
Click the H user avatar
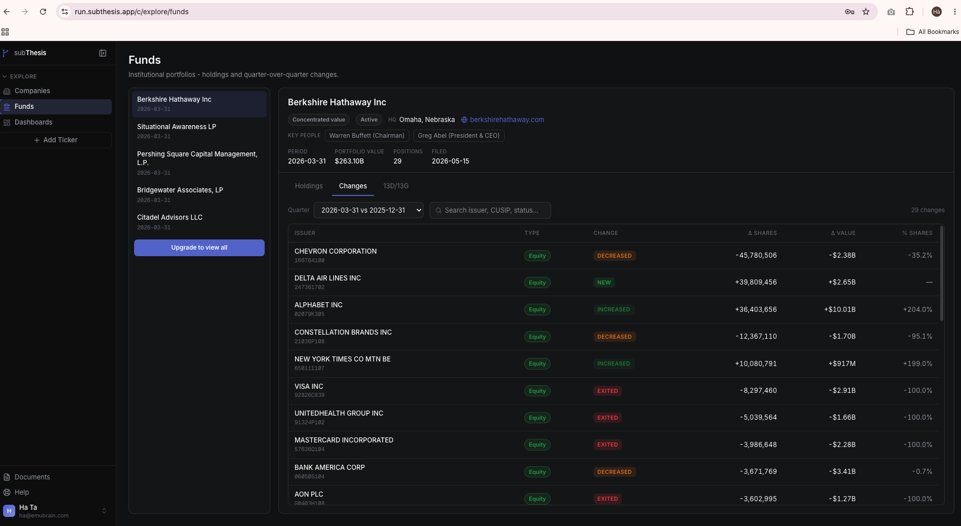pos(9,511)
